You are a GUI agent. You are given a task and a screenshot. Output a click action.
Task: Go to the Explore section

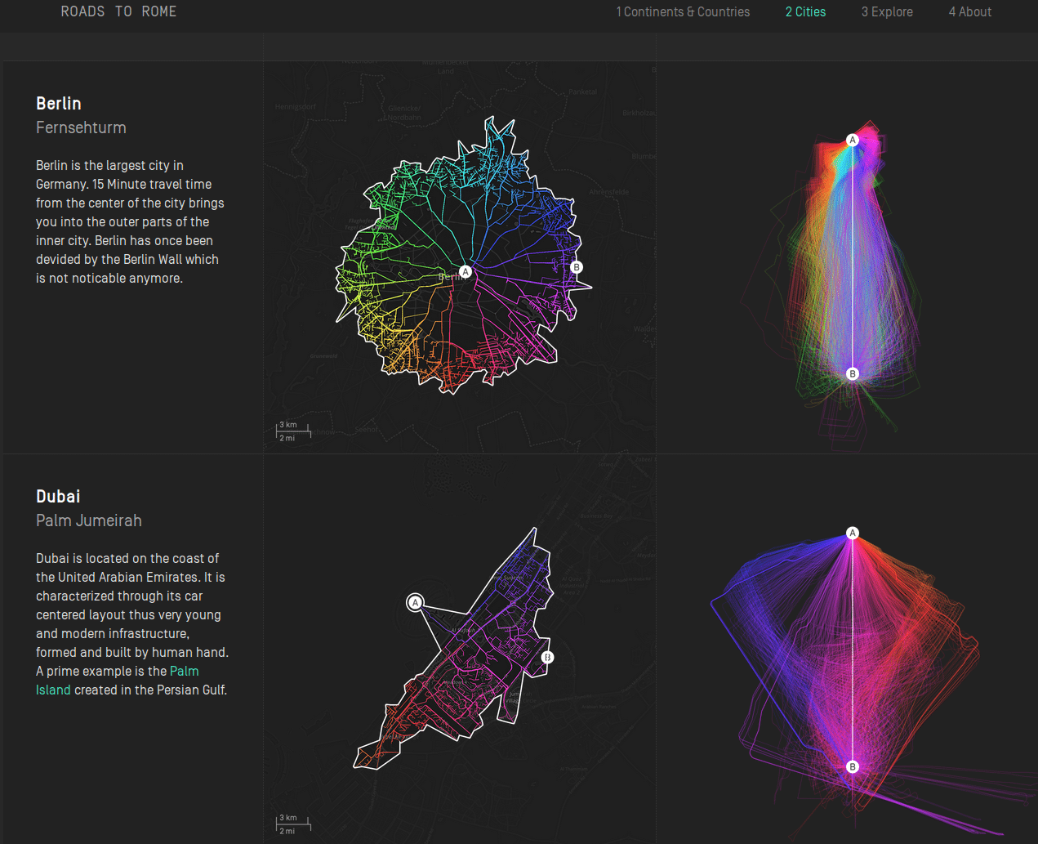[887, 12]
